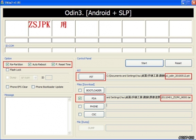The width and height of the screenshot is (196, 140).
Task: Click Message log scrollbar up arrow
Action: click(69, 99)
